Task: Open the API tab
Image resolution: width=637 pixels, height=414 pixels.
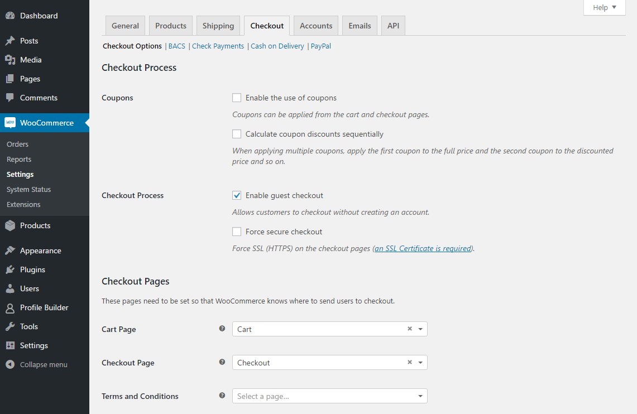Action: pos(393,26)
